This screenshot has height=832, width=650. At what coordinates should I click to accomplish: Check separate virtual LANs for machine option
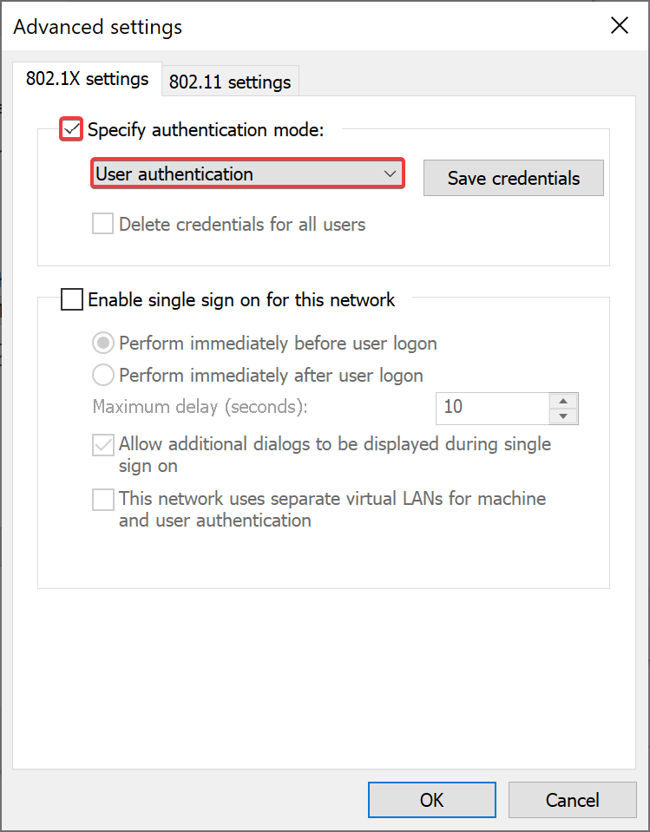click(x=103, y=500)
